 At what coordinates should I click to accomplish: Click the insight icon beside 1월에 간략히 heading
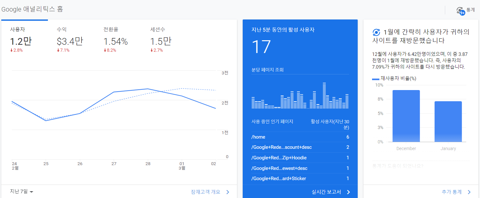pyautogui.click(x=376, y=32)
